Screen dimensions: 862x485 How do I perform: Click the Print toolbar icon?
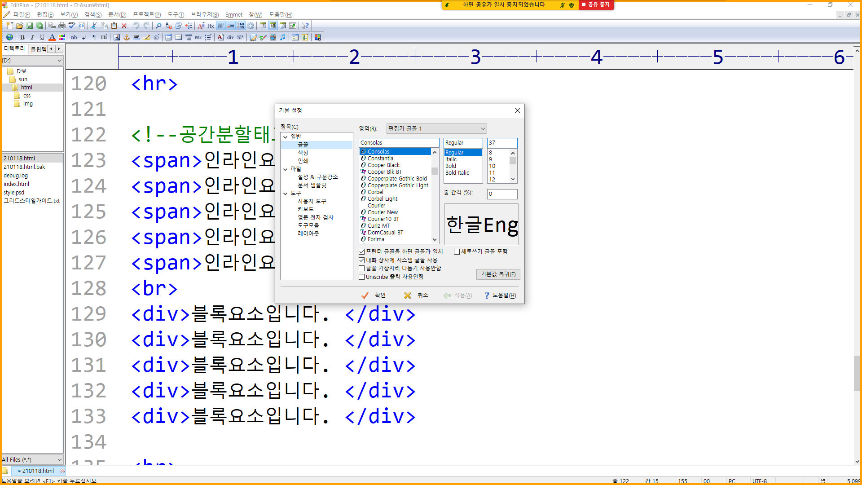click(62, 26)
